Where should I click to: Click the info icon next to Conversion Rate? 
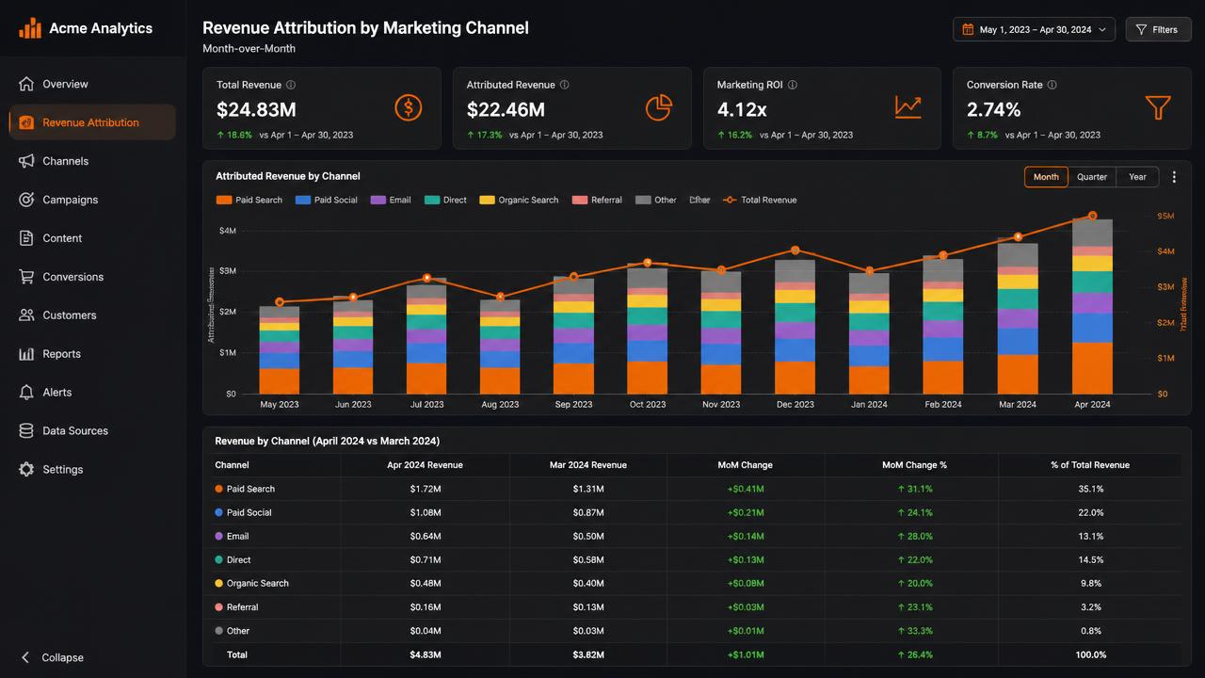coord(1052,85)
